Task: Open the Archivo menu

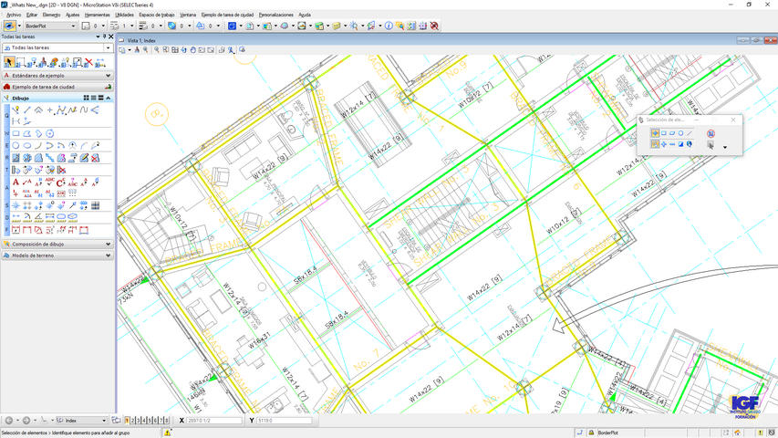Action: click(14, 15)
